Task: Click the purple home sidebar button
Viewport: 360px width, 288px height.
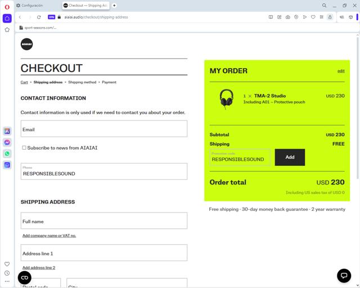Action: tap(7, 19)
